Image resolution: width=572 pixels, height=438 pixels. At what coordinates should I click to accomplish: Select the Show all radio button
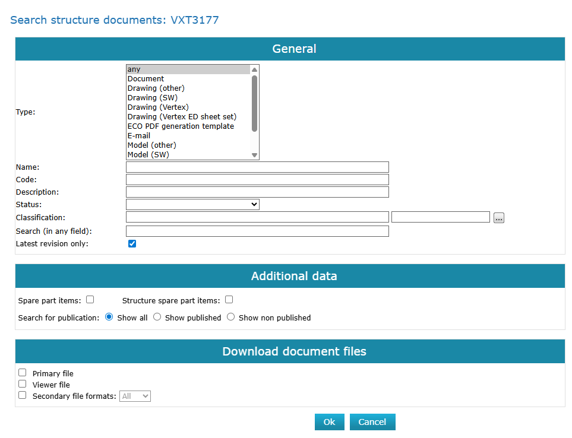109,317
